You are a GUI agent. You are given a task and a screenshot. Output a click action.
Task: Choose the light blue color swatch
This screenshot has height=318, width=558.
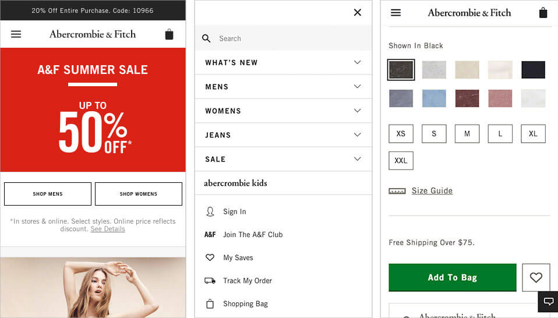pos(434,98)
